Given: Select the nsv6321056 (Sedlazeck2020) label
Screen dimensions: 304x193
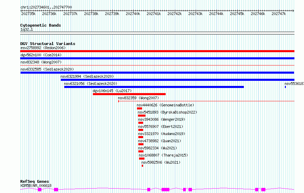Looking at the screenshot, I should 91,84.
